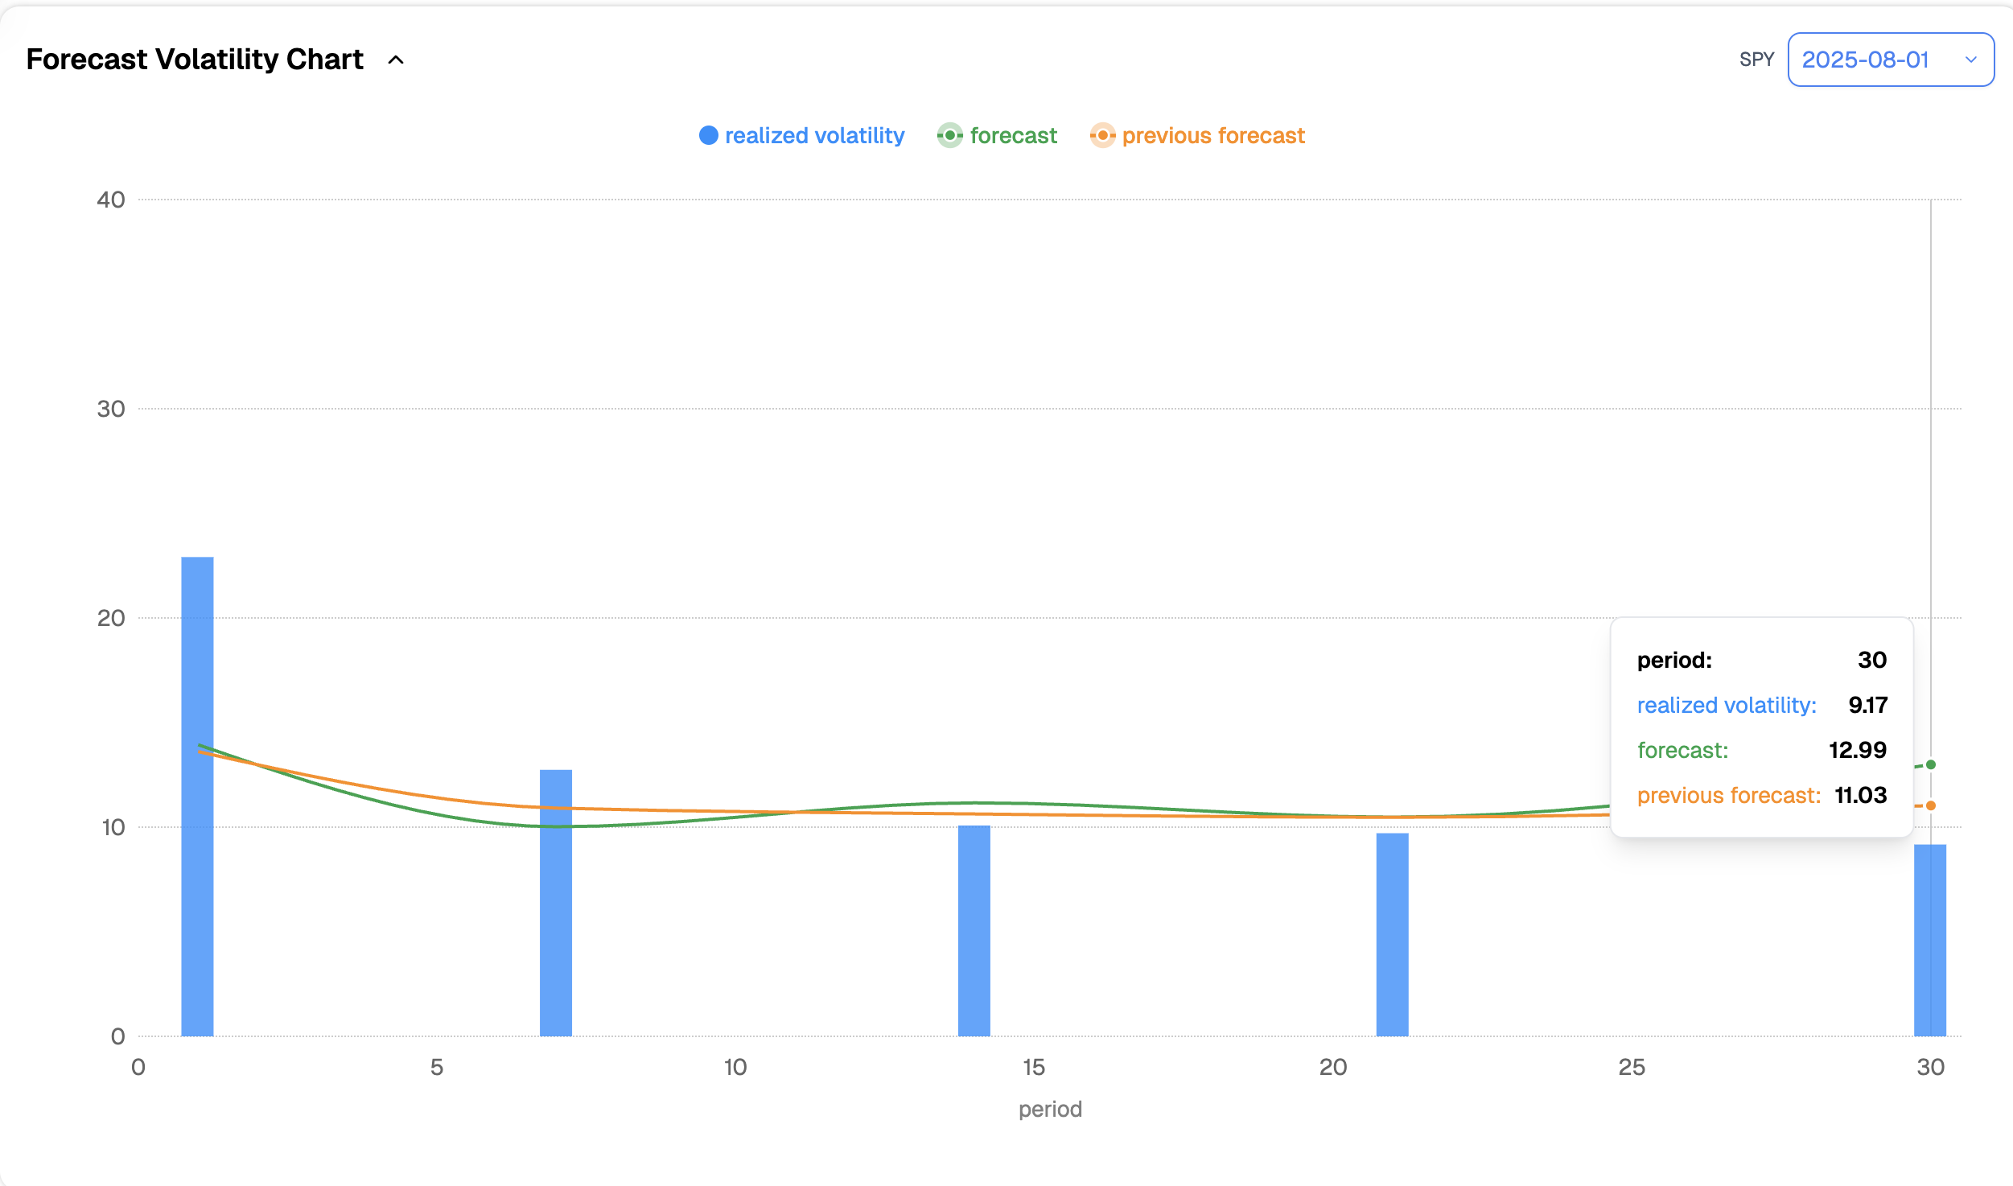Click the SPY ticker label

click(x=1756, y=60)
